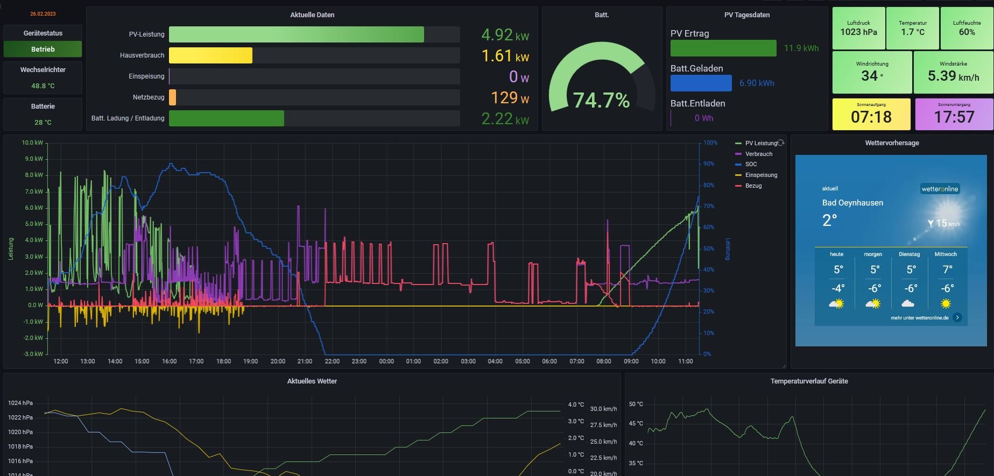Toggle SOC series visibility in the legend
Viewport: 994px width, 476px height.
(x=751, y=165)
